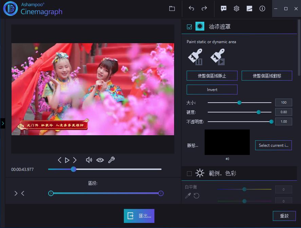
Task: Click the static image black thumbnail
Action: 227,142
